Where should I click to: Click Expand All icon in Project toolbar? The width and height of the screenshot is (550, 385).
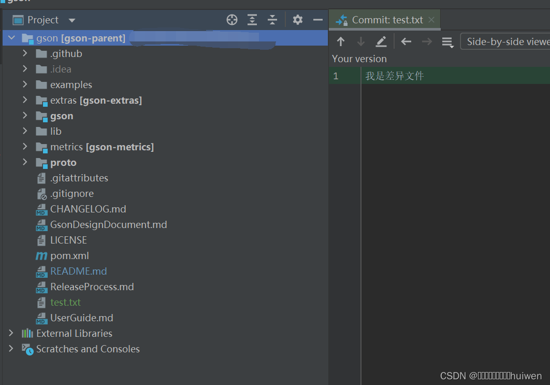[252, 20]
